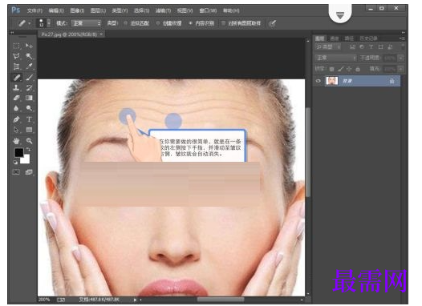Select the Rectangular Marquee tool
Image resolution: width=422 pixels, height=306 pixels.
16,46
